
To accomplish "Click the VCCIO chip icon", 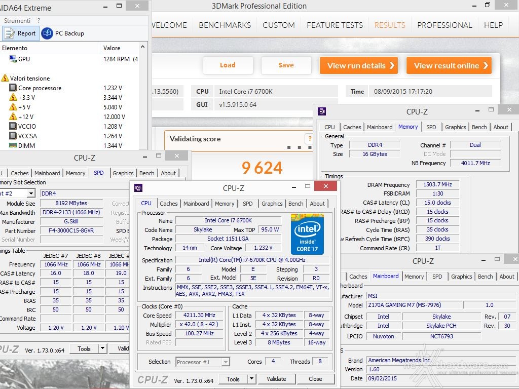I will click(x=13, y=126).
